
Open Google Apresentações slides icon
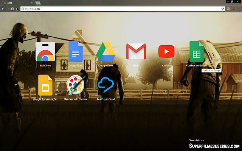[x=45, y=85]
